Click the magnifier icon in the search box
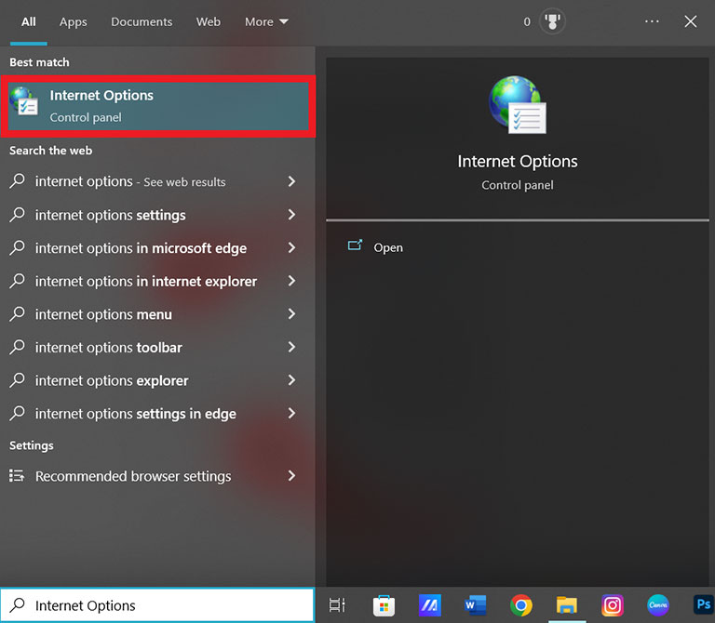This screenshot has width=715, height=623. tap(18, 604)
